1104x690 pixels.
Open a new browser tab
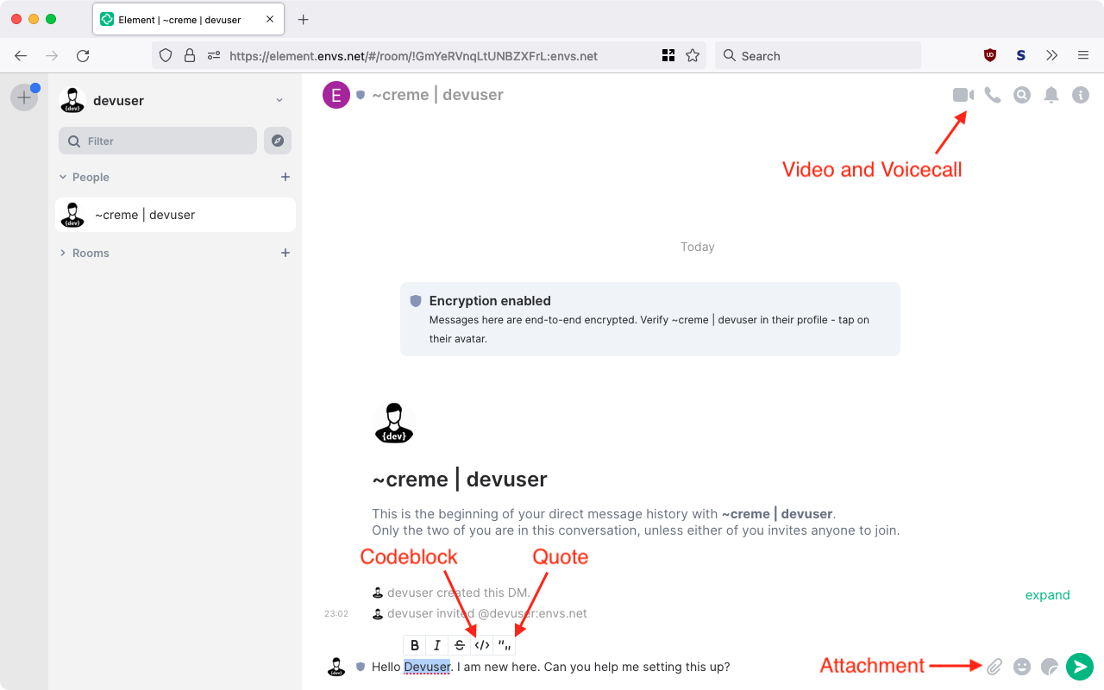click(303, 19)
